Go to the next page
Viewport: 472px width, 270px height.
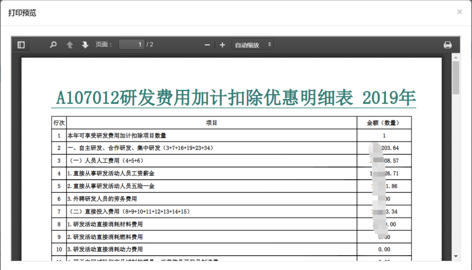click(85, 45)
